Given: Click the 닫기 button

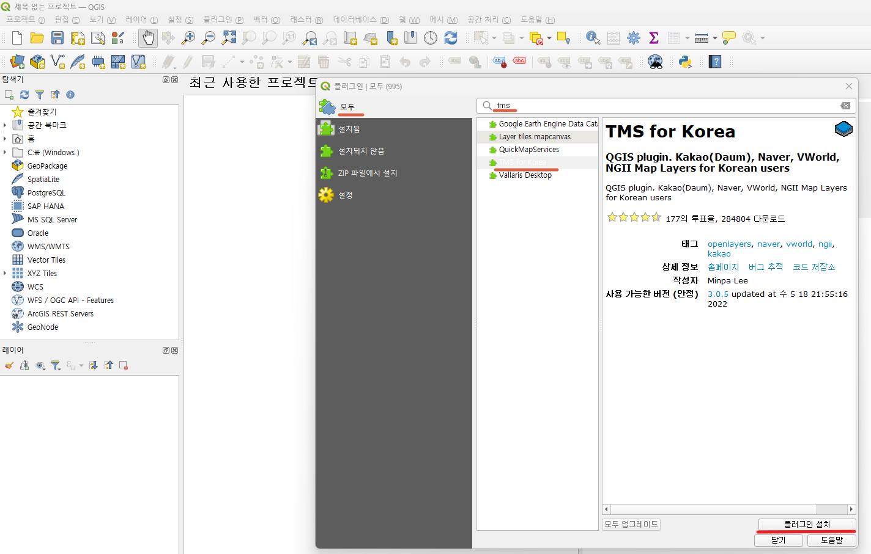Looking at the screenshot, I should point(779,540).
